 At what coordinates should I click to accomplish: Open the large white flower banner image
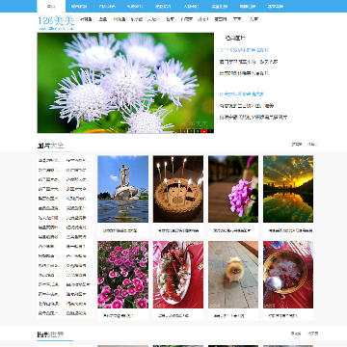[x=125, y=83]
